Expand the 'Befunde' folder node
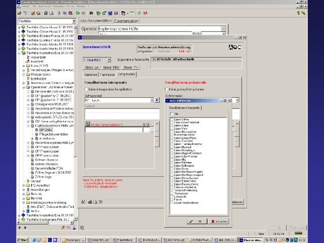324x243 pixels. click(x=23, y=194)
